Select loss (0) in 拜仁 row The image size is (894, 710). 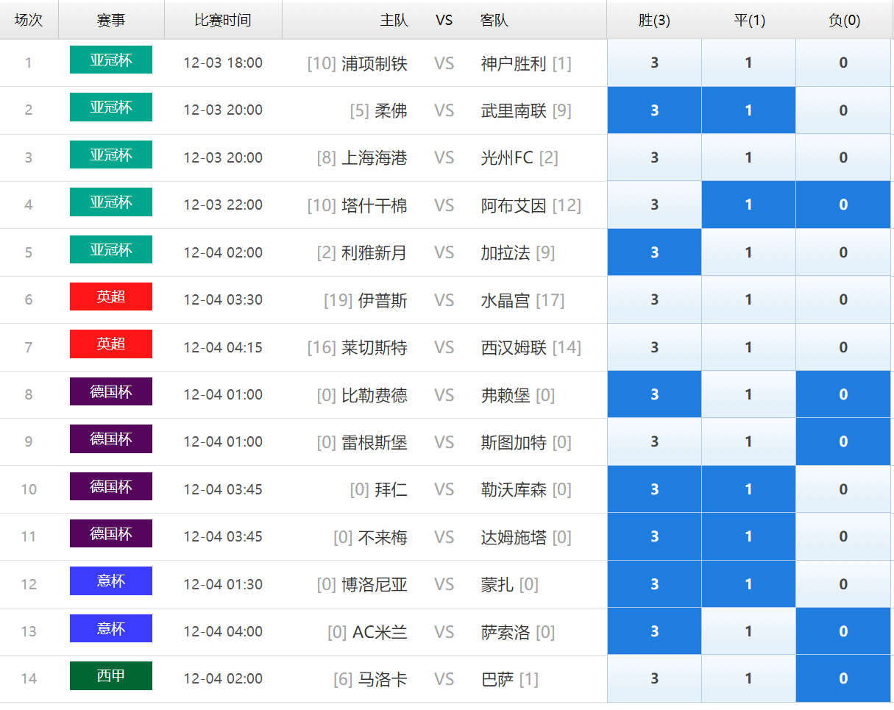(x=843, y=489)
